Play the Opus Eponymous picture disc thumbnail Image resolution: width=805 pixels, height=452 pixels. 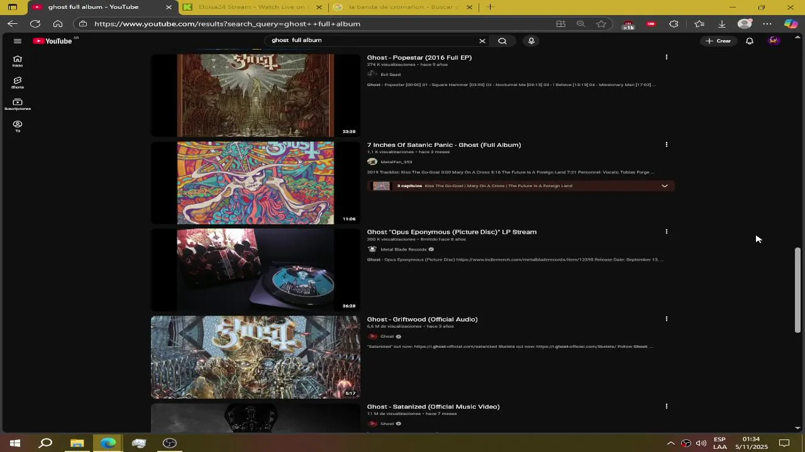point(255,270)
